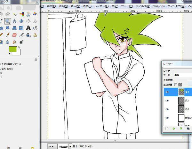The height and width of the screenshot is (149, 192).
Task: Select the 肌1 layer thumbnail
Action: 181,109
